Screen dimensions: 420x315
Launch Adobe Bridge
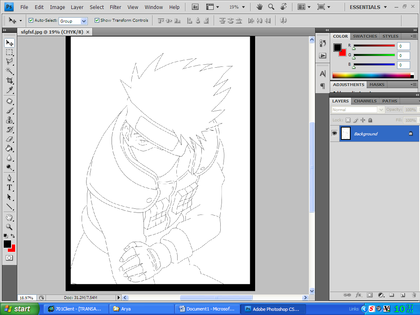click(195, 7)
